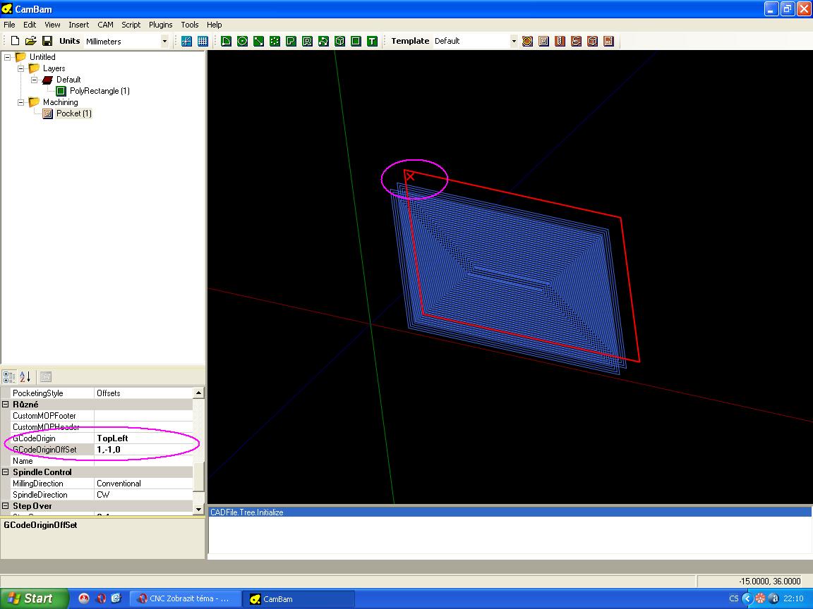This screenshot has width=813, height=609.
Task: Switch property grid to alphabetical sort
Action: click(x=25, y=377)
